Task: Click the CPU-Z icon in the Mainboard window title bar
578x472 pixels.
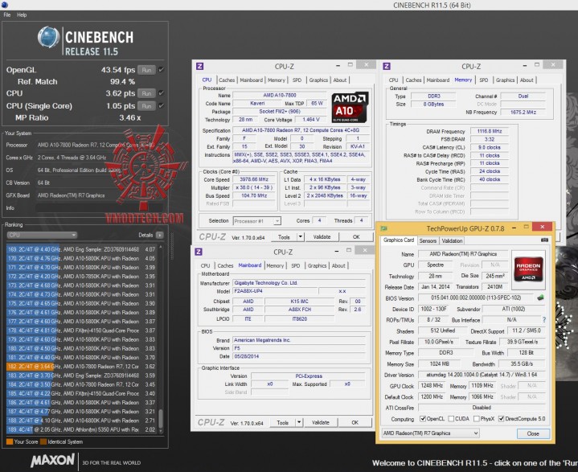Action: pyautogui.click(x=199, y=252)
